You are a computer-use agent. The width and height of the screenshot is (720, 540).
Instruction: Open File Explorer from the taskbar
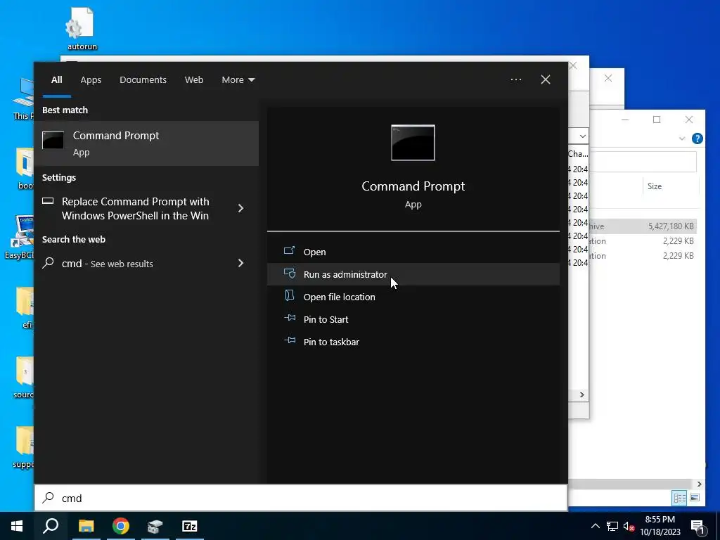[86, 526]
